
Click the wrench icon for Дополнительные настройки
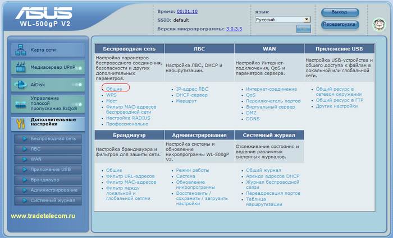pyautogui.click(x=20, y=122)
